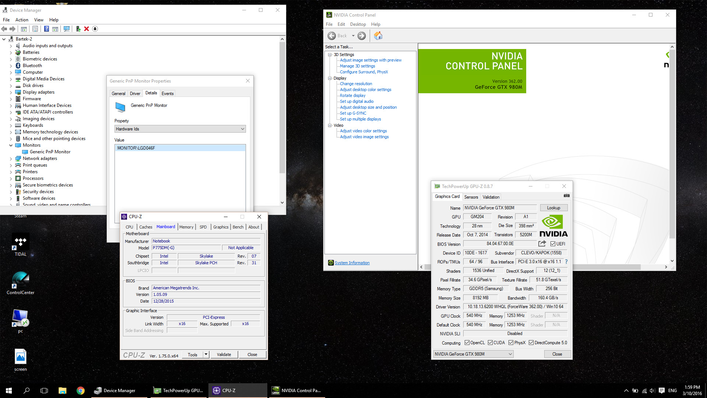Viewport: 707px width, 398px height.
Task: Click the blue Help question-mark icon
Action: (47, 29)
